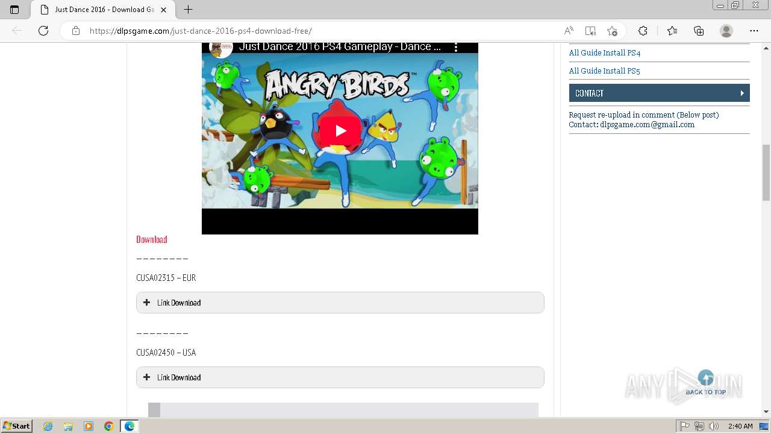This screenshot has height=434, width=771.
Task: Click the Back To Top button
Action: 706,383
